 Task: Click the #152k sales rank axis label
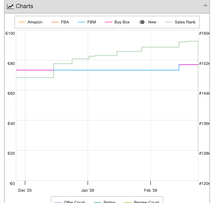pos(204,64)
